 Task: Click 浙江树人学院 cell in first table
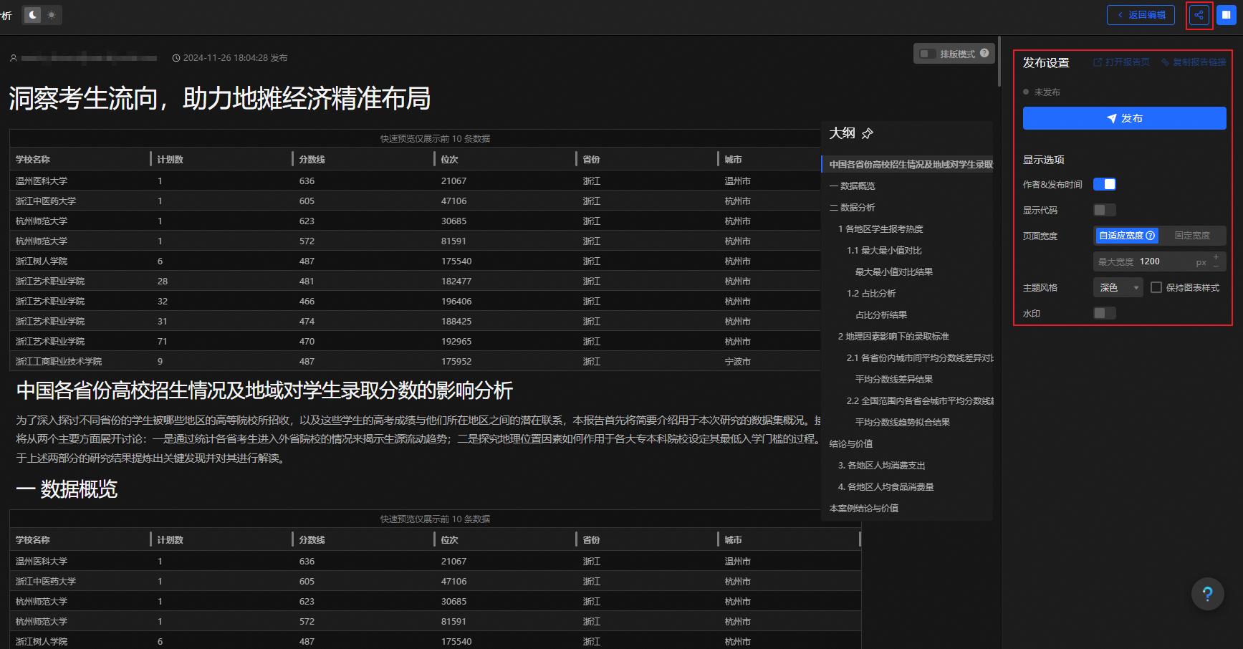point(42,261)
